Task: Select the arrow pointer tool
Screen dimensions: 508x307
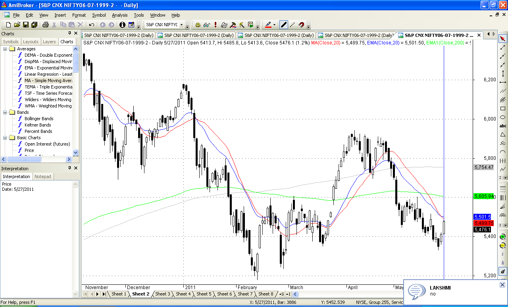Action: (x=503, y=38)
